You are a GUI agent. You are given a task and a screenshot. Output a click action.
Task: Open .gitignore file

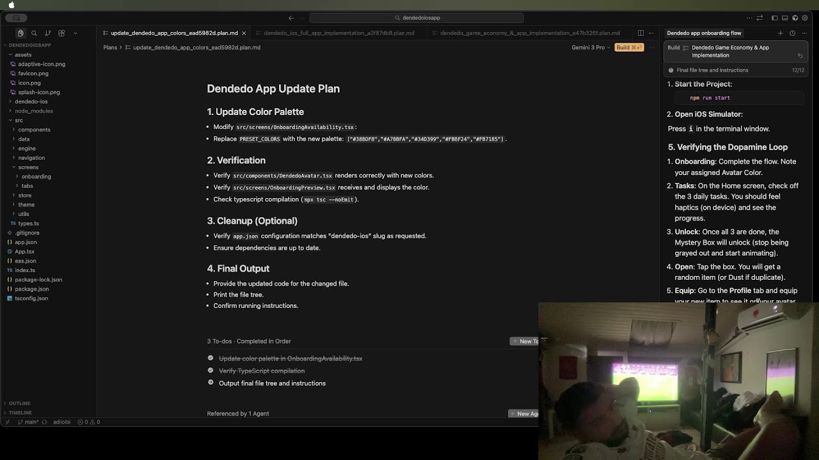27,233
